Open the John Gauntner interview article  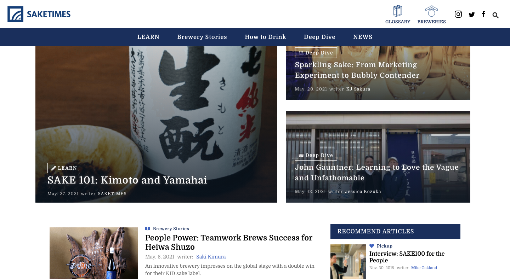click(x=376, y=173)
